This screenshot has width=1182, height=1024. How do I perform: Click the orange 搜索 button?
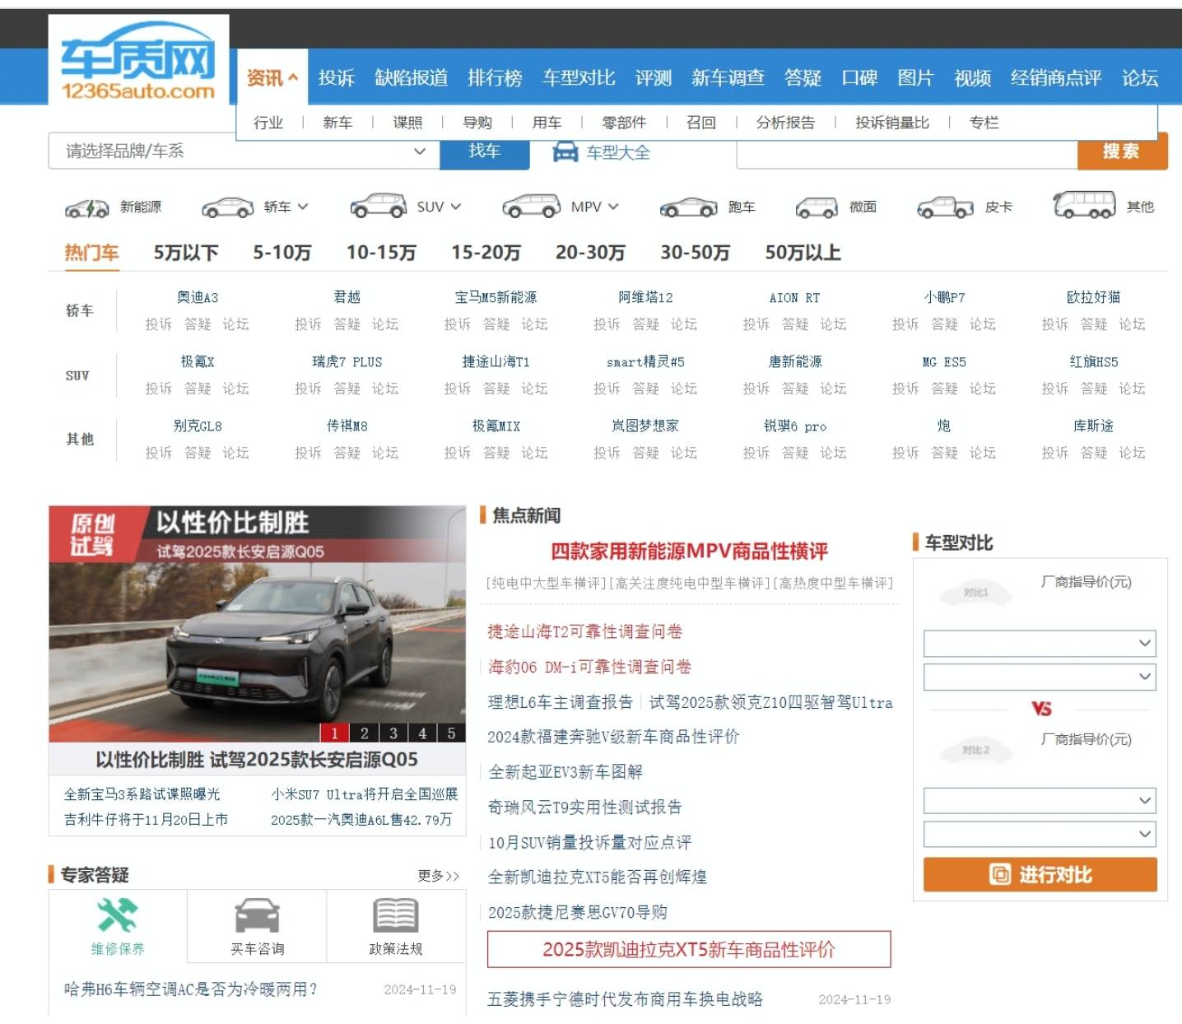click(x=1122, y=151)
